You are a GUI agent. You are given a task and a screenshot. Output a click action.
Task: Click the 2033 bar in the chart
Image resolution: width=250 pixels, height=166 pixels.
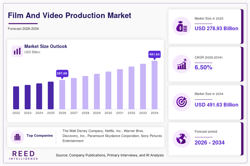tap(143, 87)
